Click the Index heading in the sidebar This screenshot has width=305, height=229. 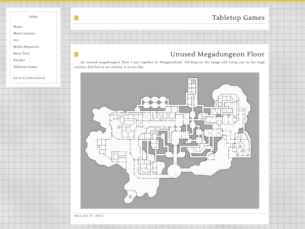click(33, 17)
